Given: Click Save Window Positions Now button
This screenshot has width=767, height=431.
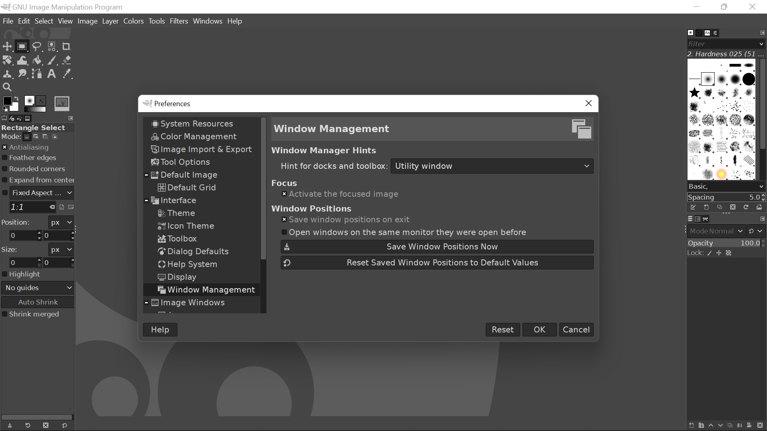Looking at the screenshot, I should [x=437, y=247].
